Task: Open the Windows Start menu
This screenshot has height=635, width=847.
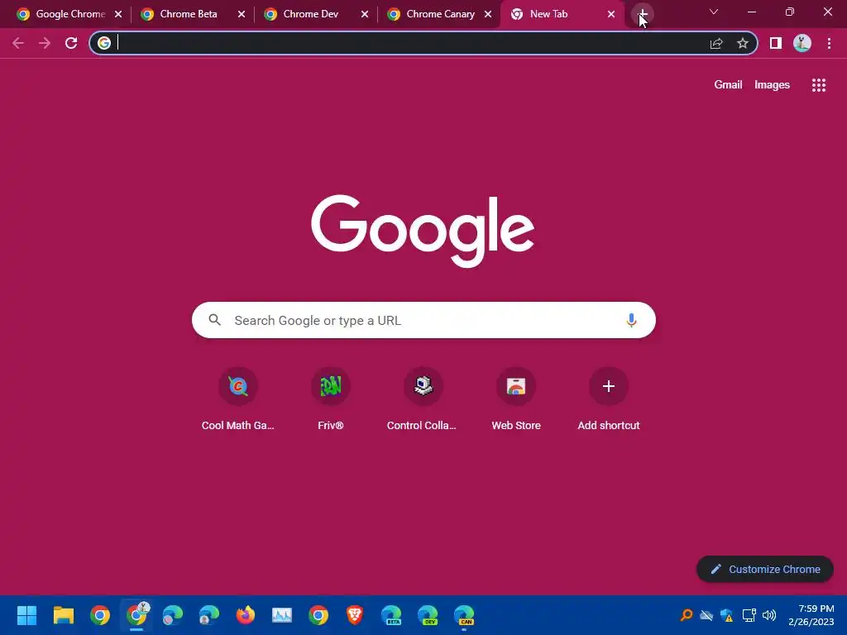Action: click(x=26, y=615)
